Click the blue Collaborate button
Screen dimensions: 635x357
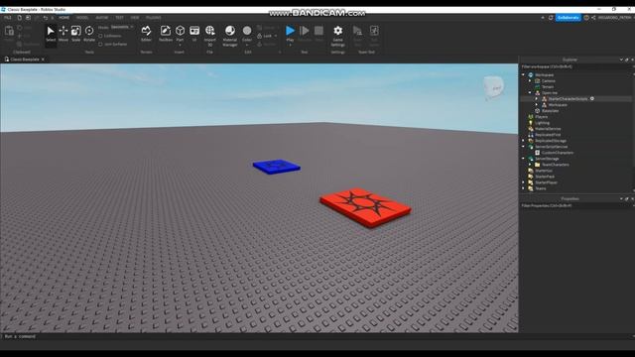tap(568, 18)
